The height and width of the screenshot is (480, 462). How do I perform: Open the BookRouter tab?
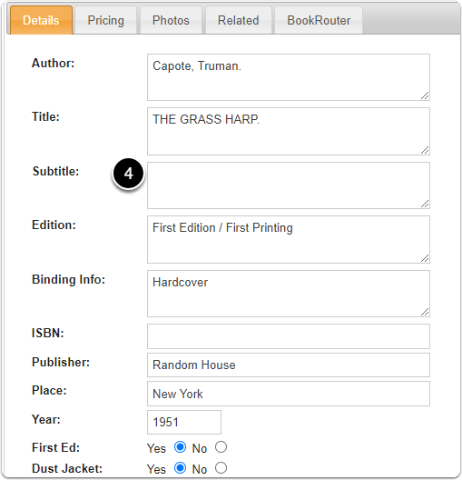coord(319,20)
